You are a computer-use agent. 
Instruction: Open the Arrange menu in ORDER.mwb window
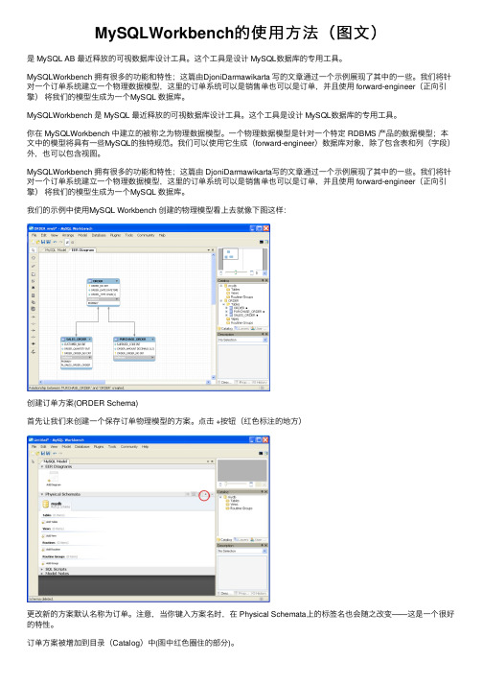pos(68,235)
